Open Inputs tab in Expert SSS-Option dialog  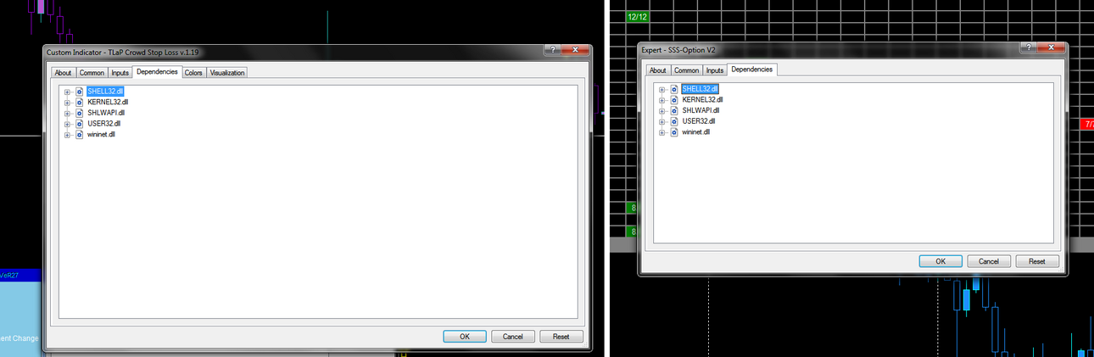pyautogui.click(x=715, y=70)
